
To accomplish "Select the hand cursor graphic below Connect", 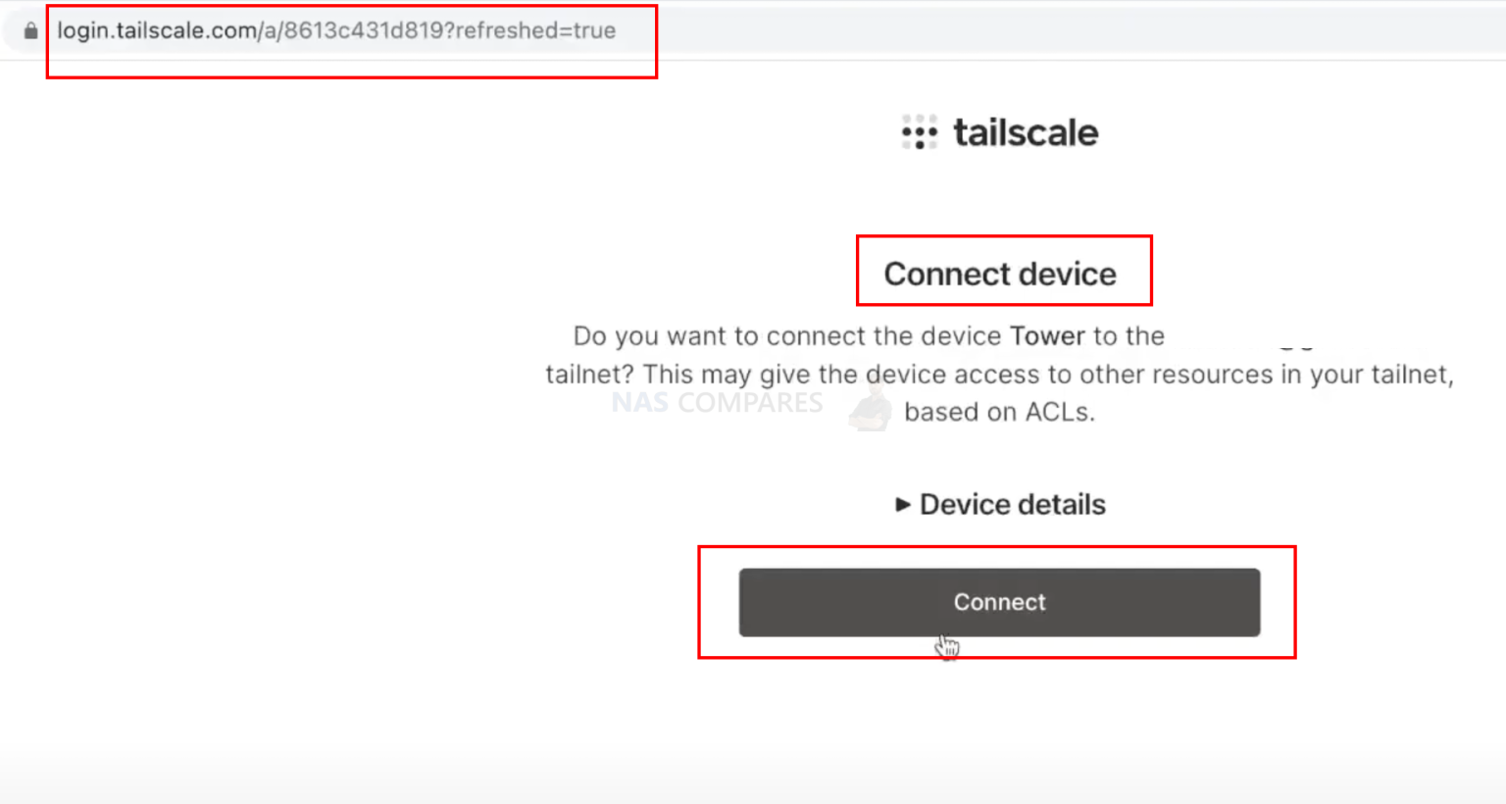I will (x=947, y=645).
